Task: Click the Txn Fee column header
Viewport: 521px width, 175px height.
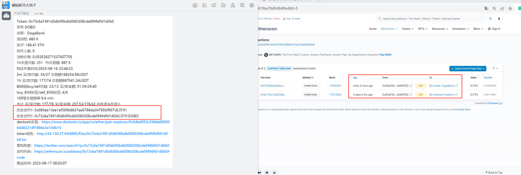Action: [x=488, y=78]
